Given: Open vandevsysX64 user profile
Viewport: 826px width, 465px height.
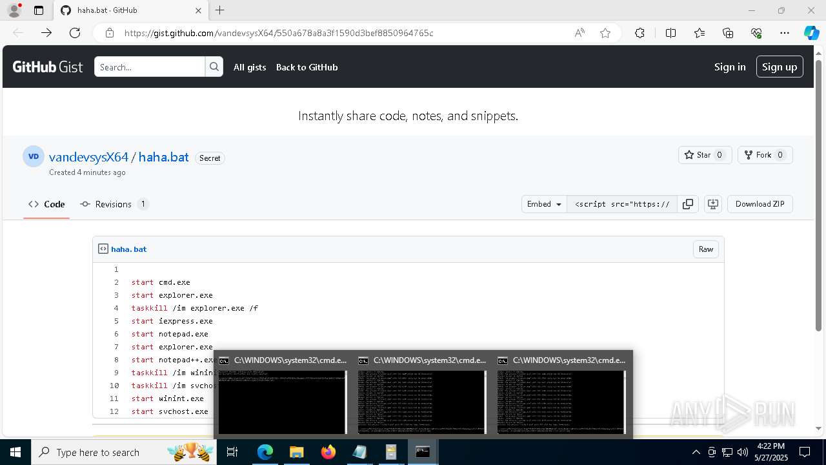Looking at the screenshot, I should [x=88, y=157].
